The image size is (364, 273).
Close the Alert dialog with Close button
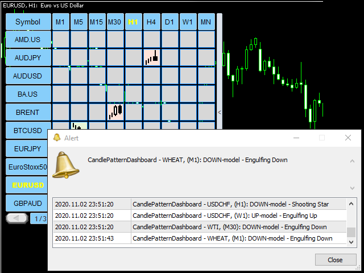[x=336, y=259]
